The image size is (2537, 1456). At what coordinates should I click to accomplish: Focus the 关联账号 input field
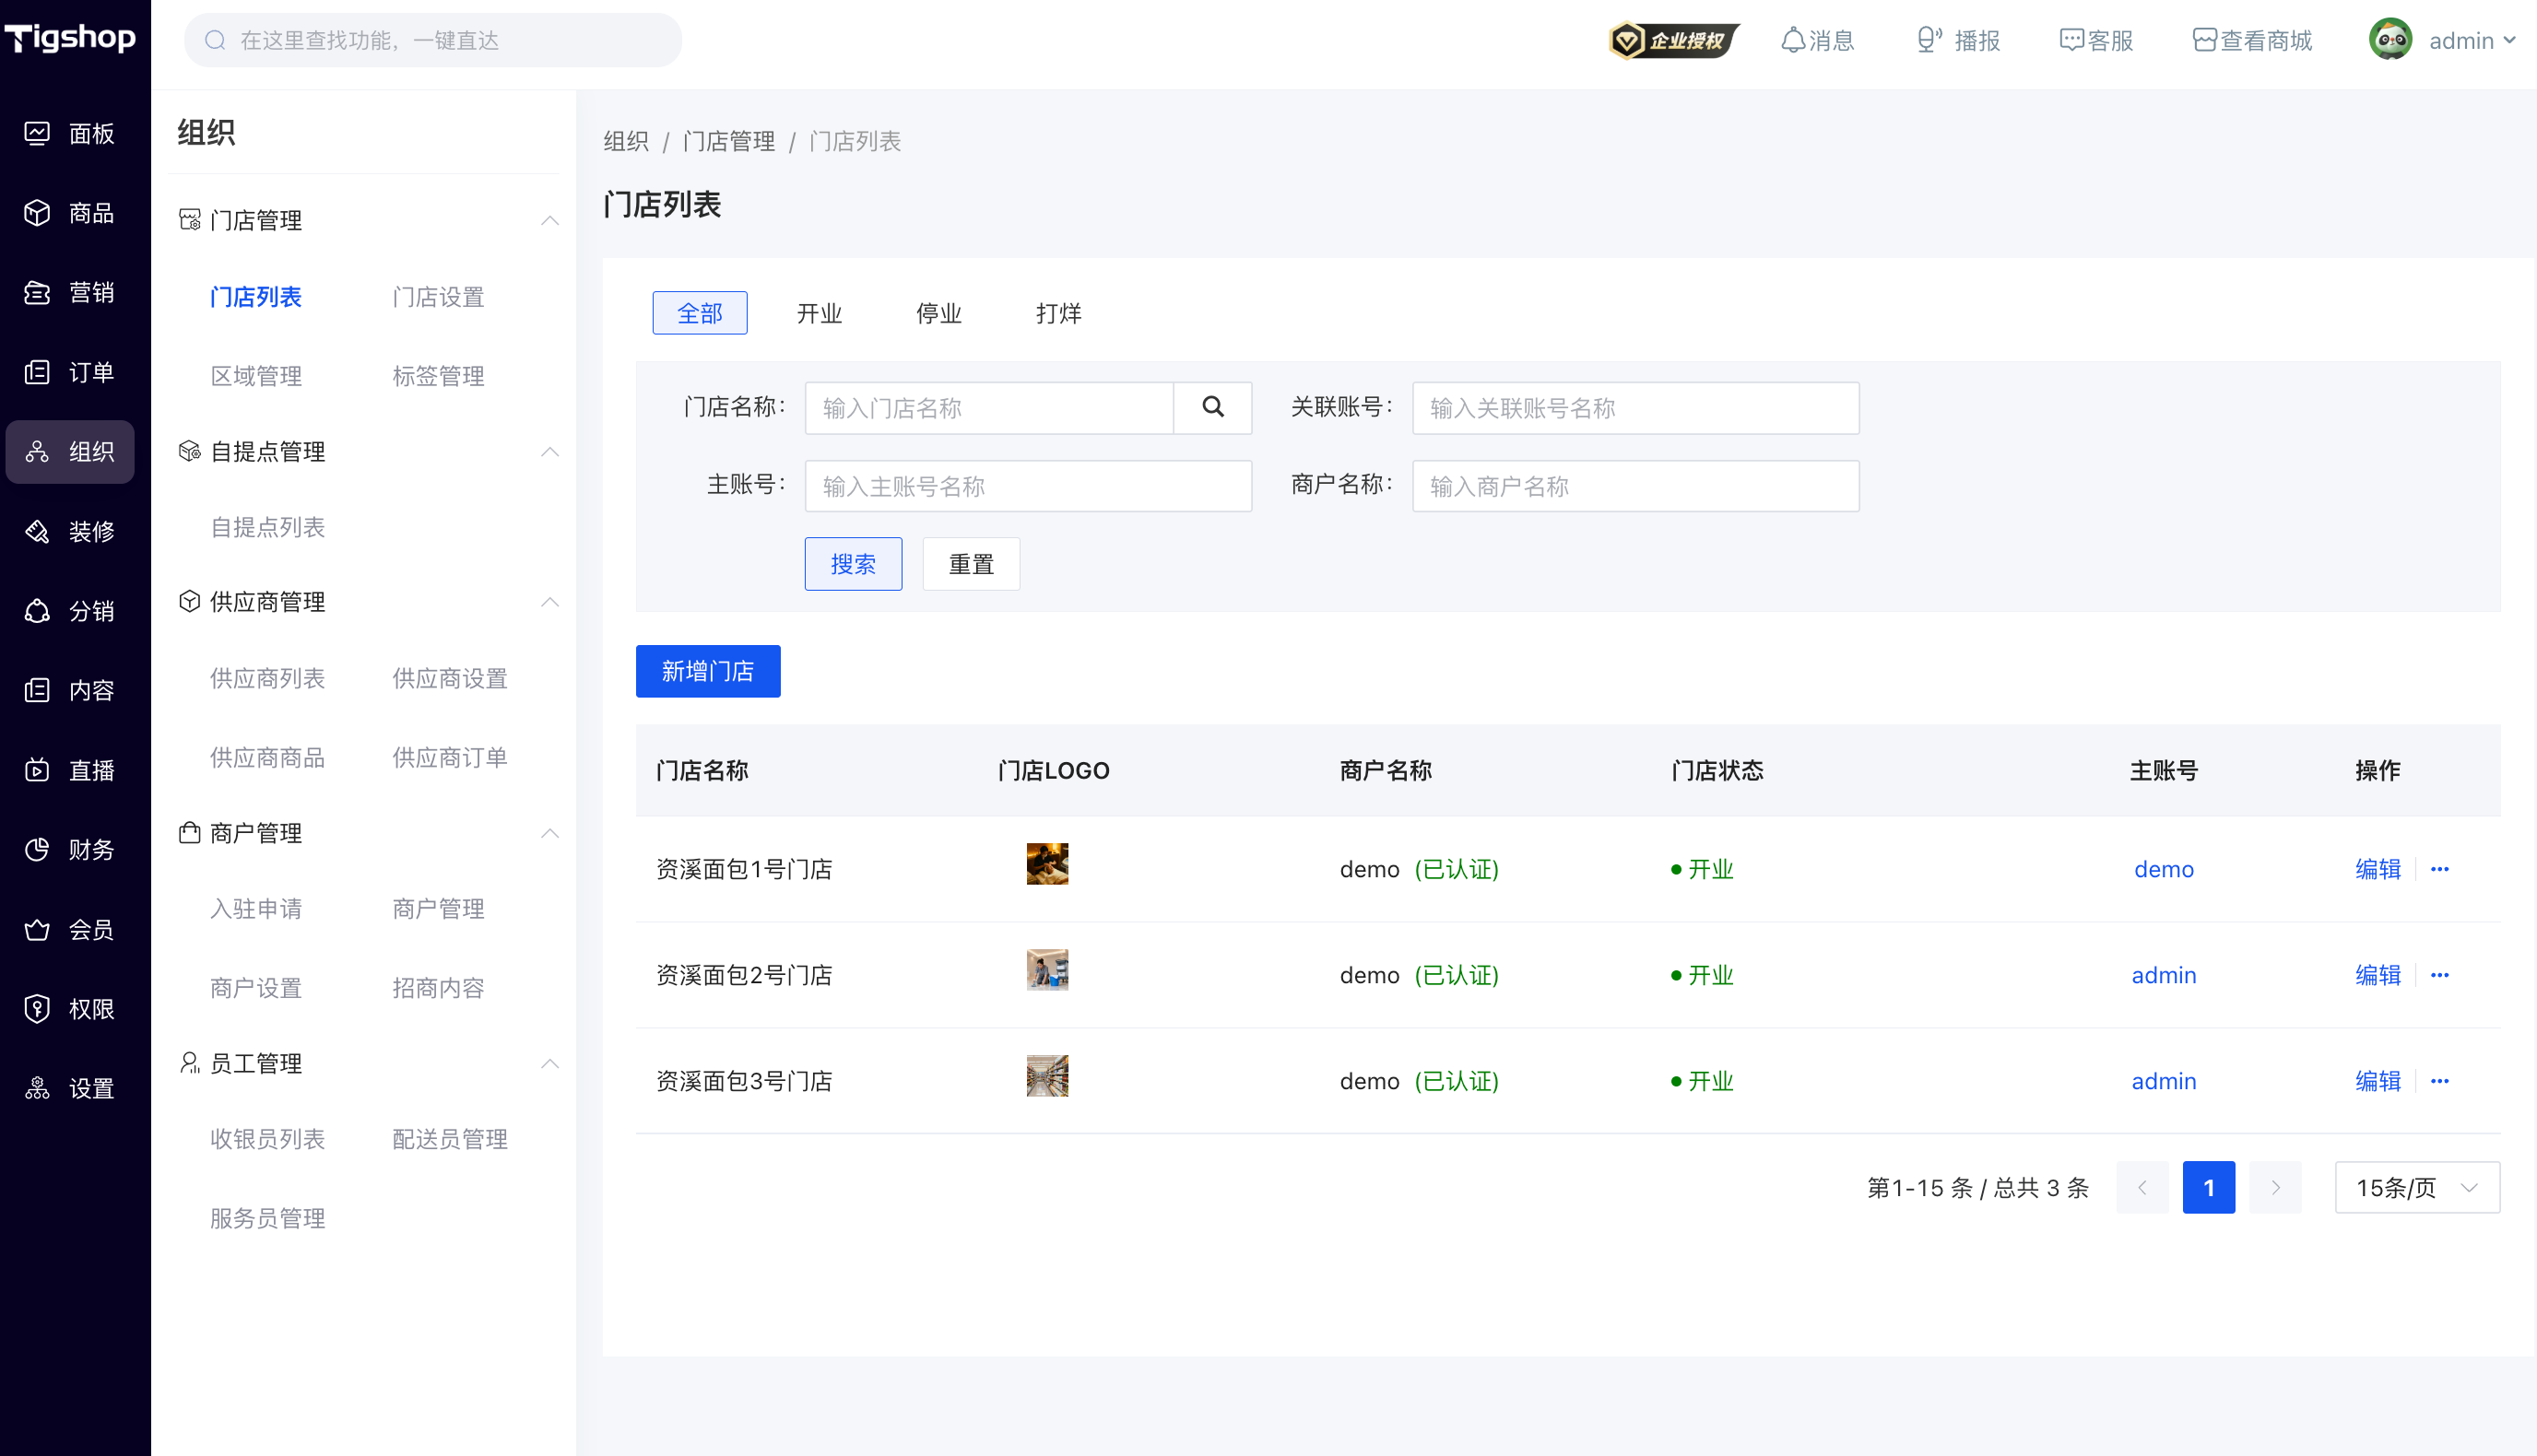point(1635,408)
